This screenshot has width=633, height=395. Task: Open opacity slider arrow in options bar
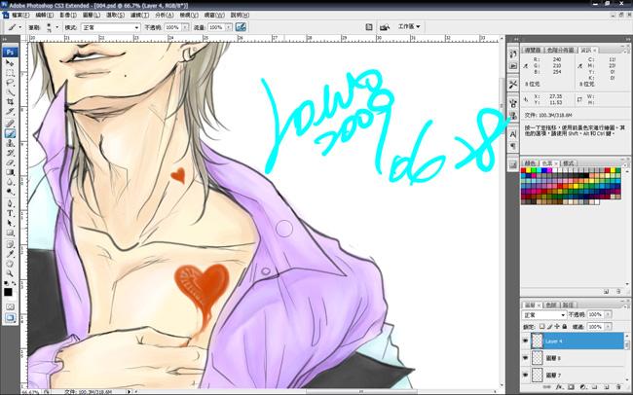pos(185,27)
